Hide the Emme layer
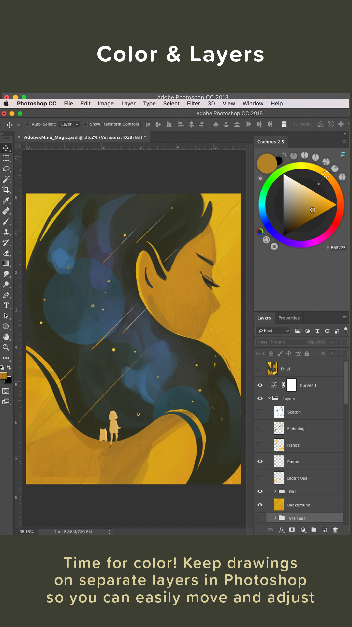The width and height of the screenshot is (352, 627). click(x=260, y=461)
